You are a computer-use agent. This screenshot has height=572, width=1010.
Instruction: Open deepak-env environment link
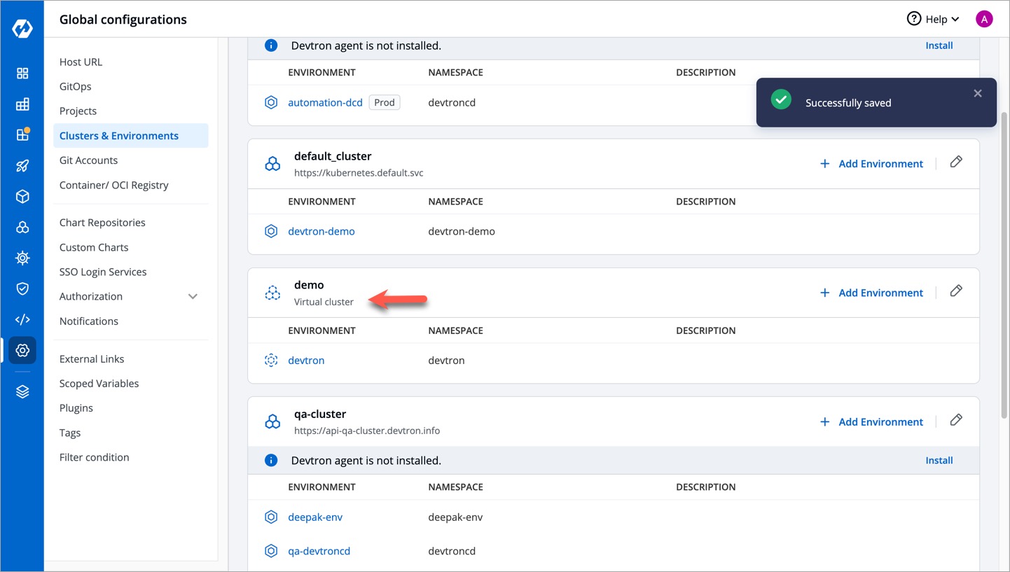315,517
